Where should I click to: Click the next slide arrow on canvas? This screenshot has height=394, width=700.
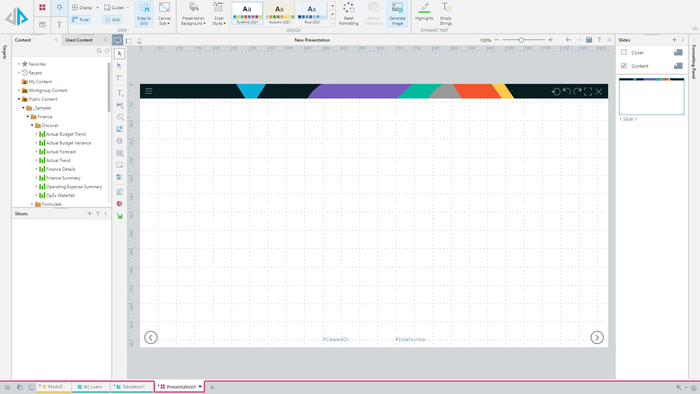click(597, 337)
